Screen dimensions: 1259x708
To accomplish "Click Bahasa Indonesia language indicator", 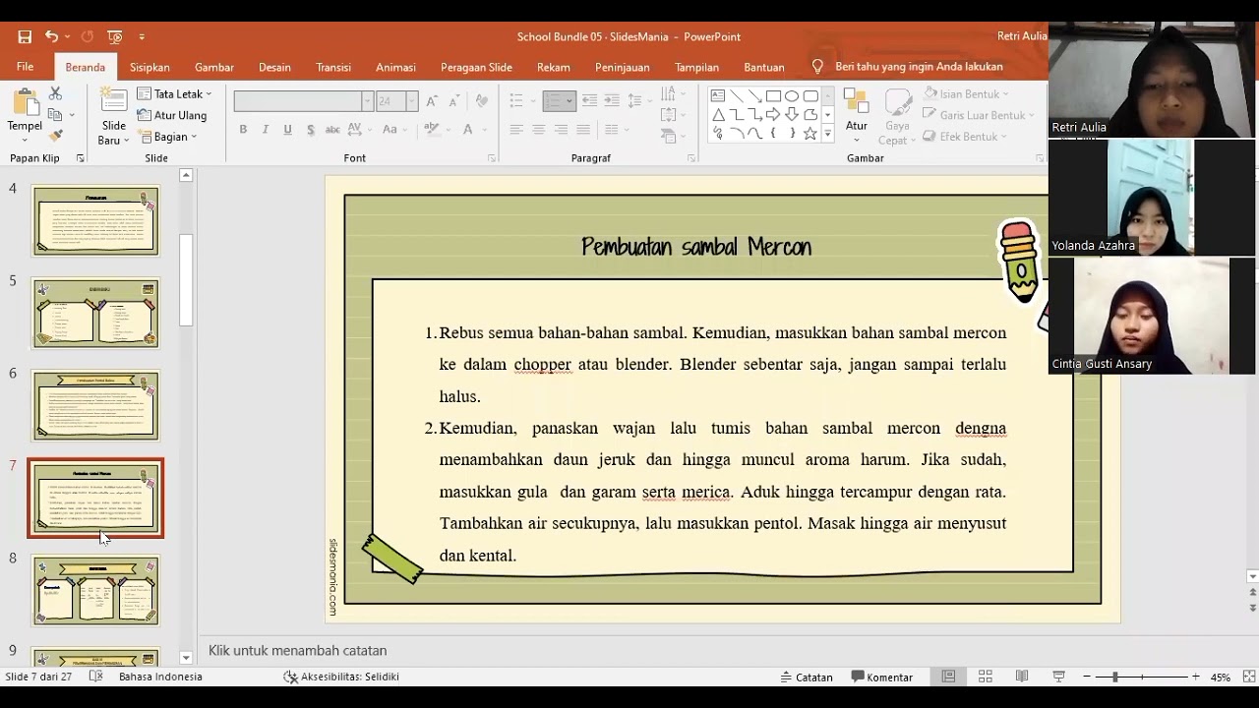I will tap(160, 677).
